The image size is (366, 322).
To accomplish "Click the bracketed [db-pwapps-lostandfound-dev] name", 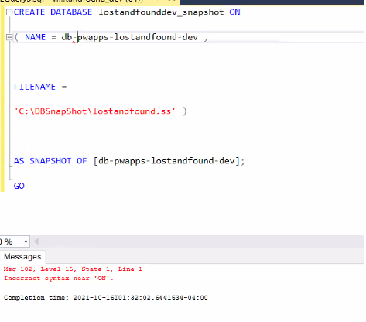I will 167,161.
